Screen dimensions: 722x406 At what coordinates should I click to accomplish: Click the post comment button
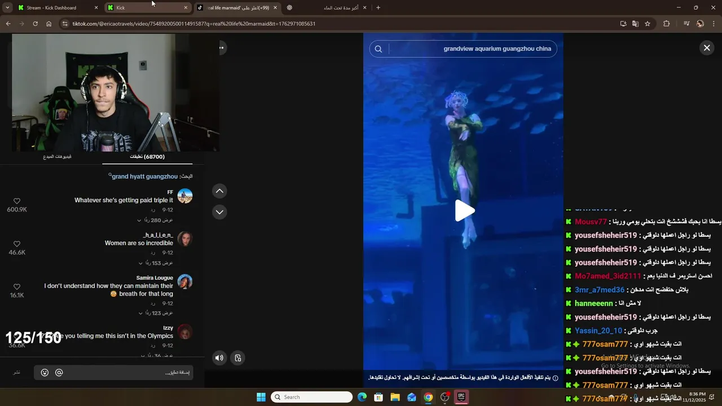(17, 373)
